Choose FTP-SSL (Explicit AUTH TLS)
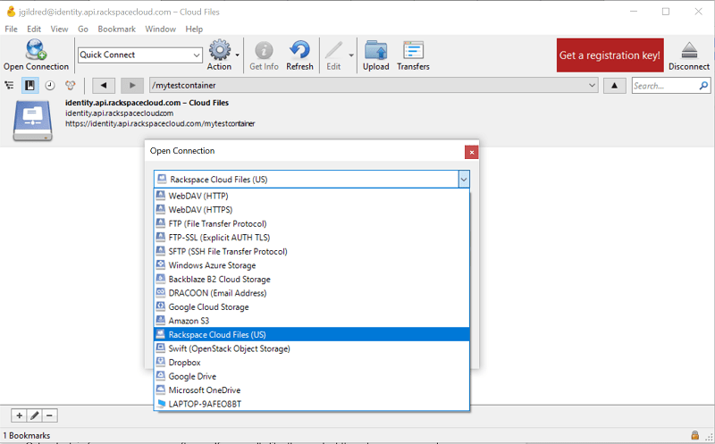Viewport: 715px width, 444px height. (x=312, y=238)
